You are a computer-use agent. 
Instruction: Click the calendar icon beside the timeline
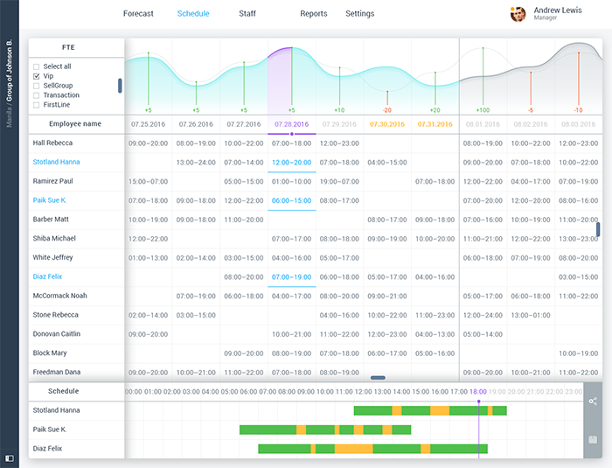tap(593, 439)
